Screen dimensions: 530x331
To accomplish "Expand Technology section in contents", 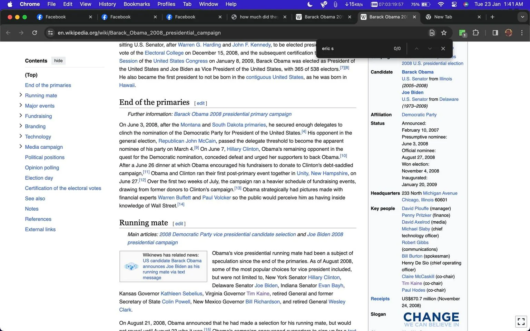I will pyautogui.click(x=21, y=136).
